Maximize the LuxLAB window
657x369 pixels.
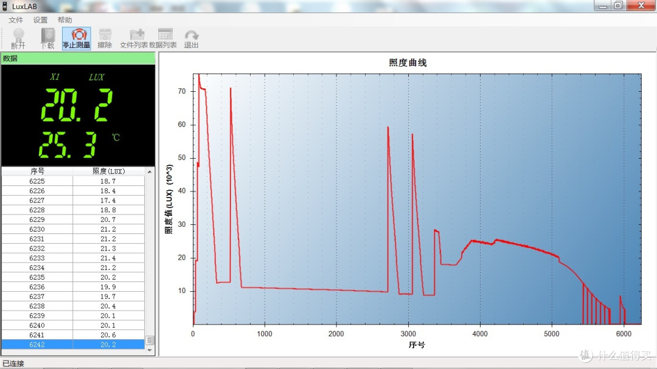pos(619,5)
